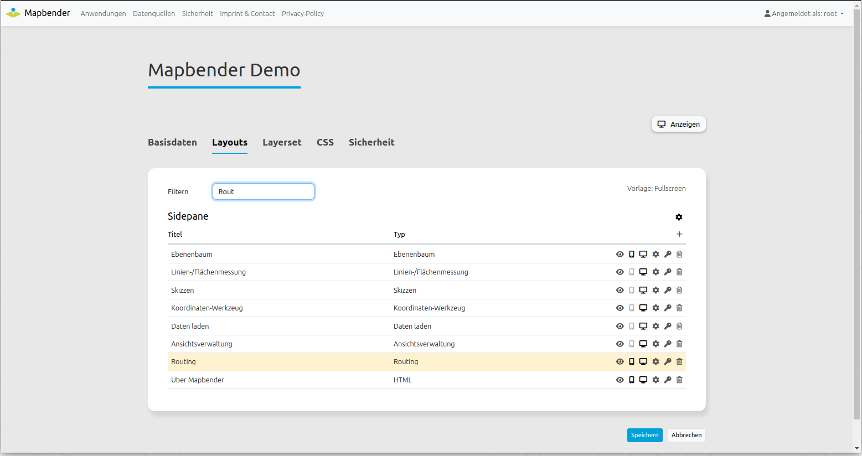Click the Mapbender logo icon
This screenshot has height=456, width=862.
13,13
